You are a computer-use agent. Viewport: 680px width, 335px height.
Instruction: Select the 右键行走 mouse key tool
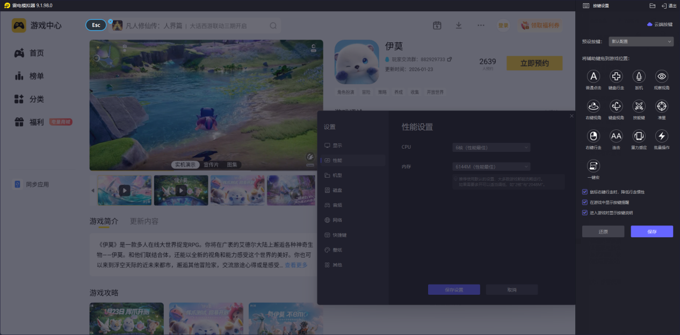tap(594, 136)
